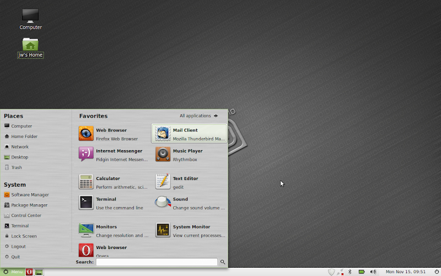This screenshot has height=276, width=441.
Task: Open the network connection tray icon
Action: pos(340,272)
